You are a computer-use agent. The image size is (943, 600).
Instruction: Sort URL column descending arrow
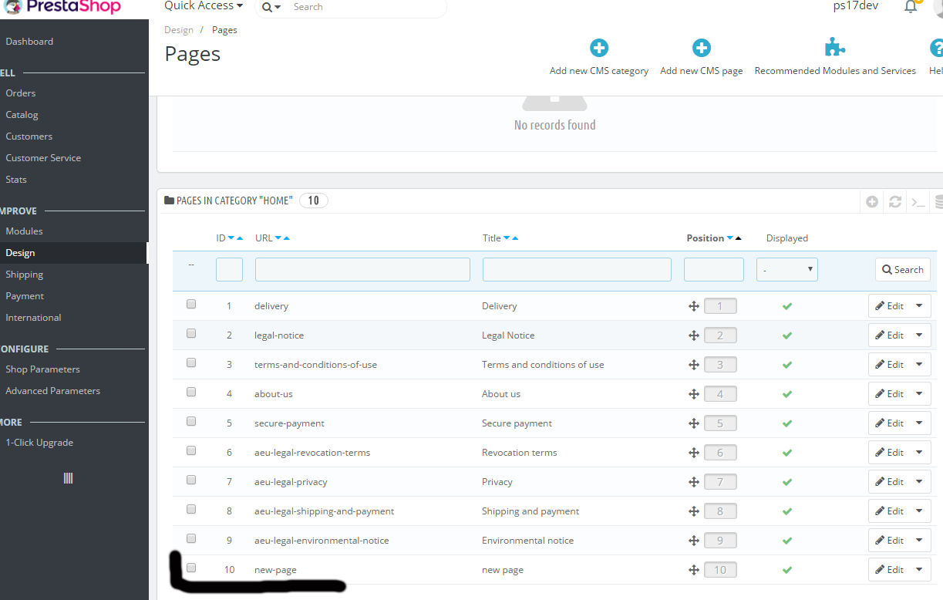[278, 238]
